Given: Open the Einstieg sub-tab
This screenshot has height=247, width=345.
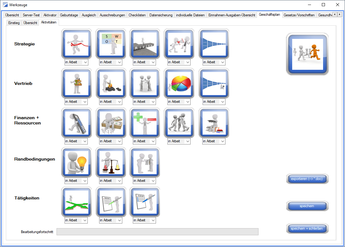Looking at the screenshot, I should (14, 23).
